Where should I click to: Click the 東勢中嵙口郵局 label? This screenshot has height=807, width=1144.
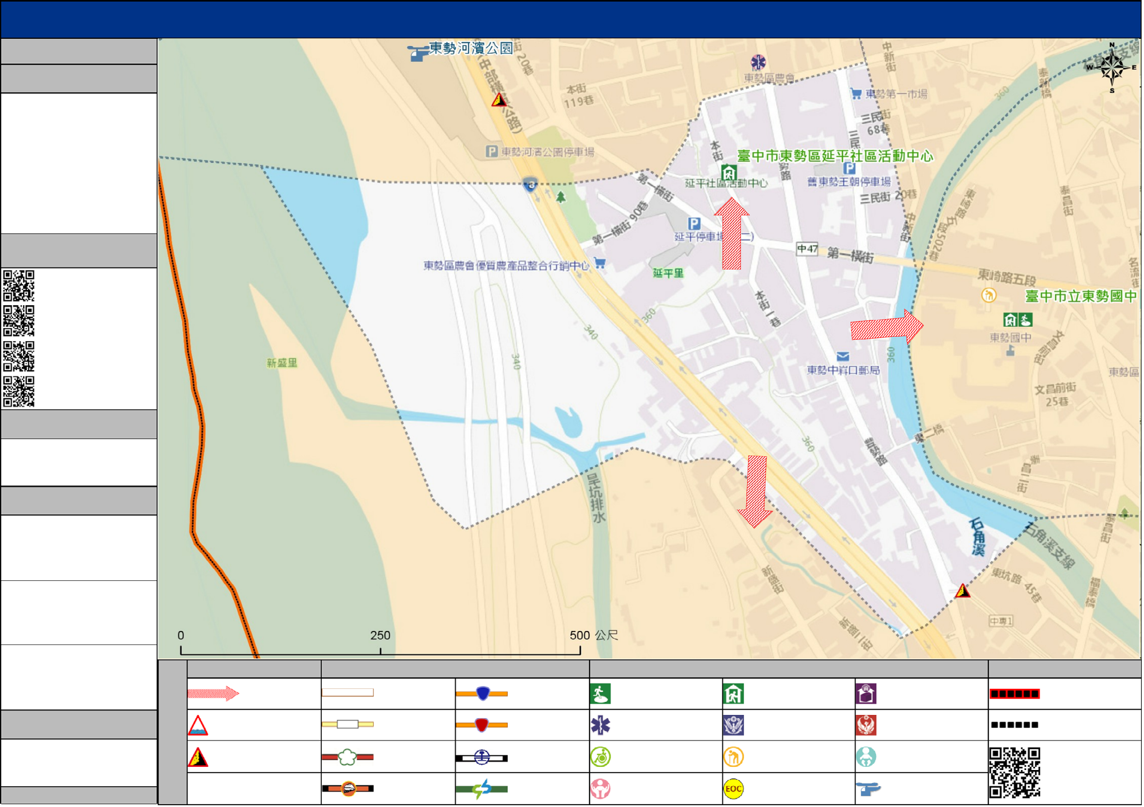[843, 370]
